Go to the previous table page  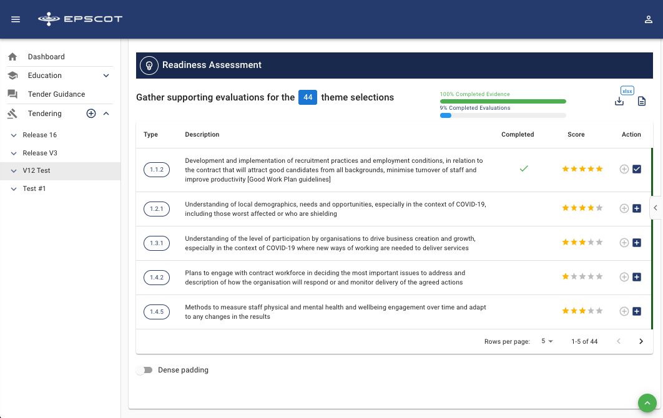[x=619, y=341]
